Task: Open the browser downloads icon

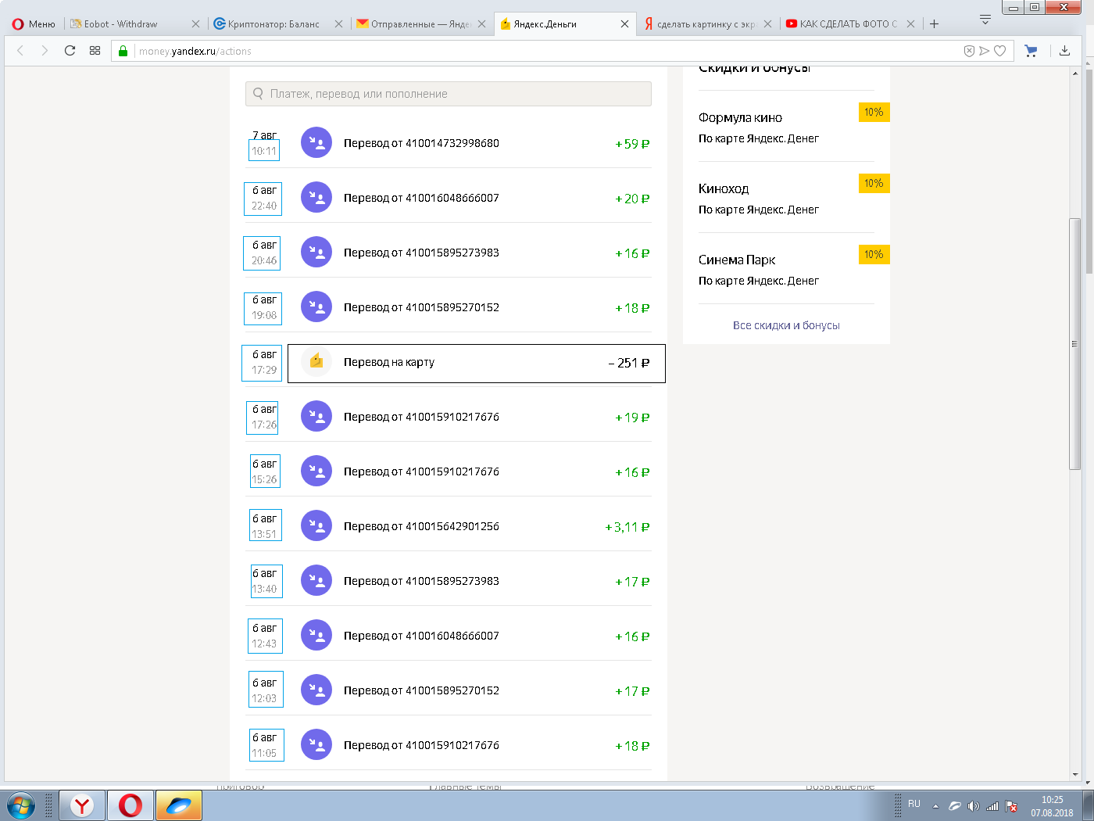Action: 1064,51
